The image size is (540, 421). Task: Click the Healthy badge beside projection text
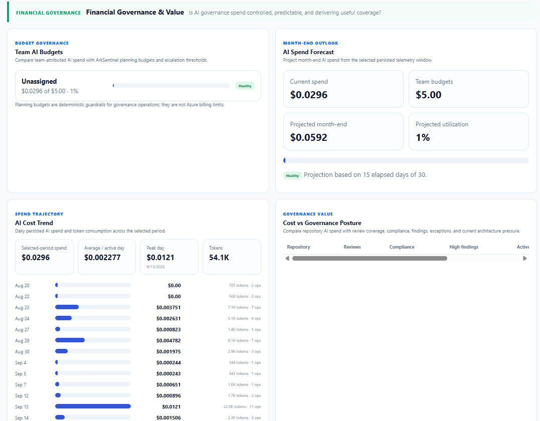pos(292,175)
